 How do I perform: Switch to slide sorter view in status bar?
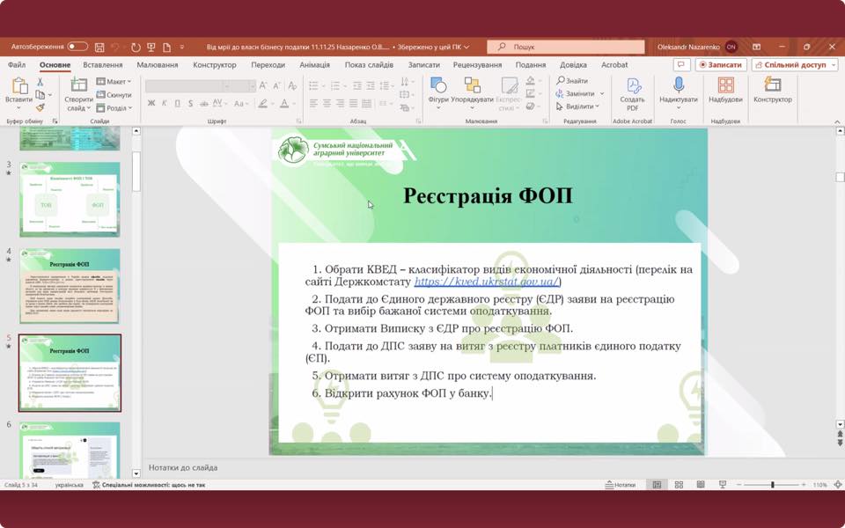pyautogui.click(x=678, y=485)
